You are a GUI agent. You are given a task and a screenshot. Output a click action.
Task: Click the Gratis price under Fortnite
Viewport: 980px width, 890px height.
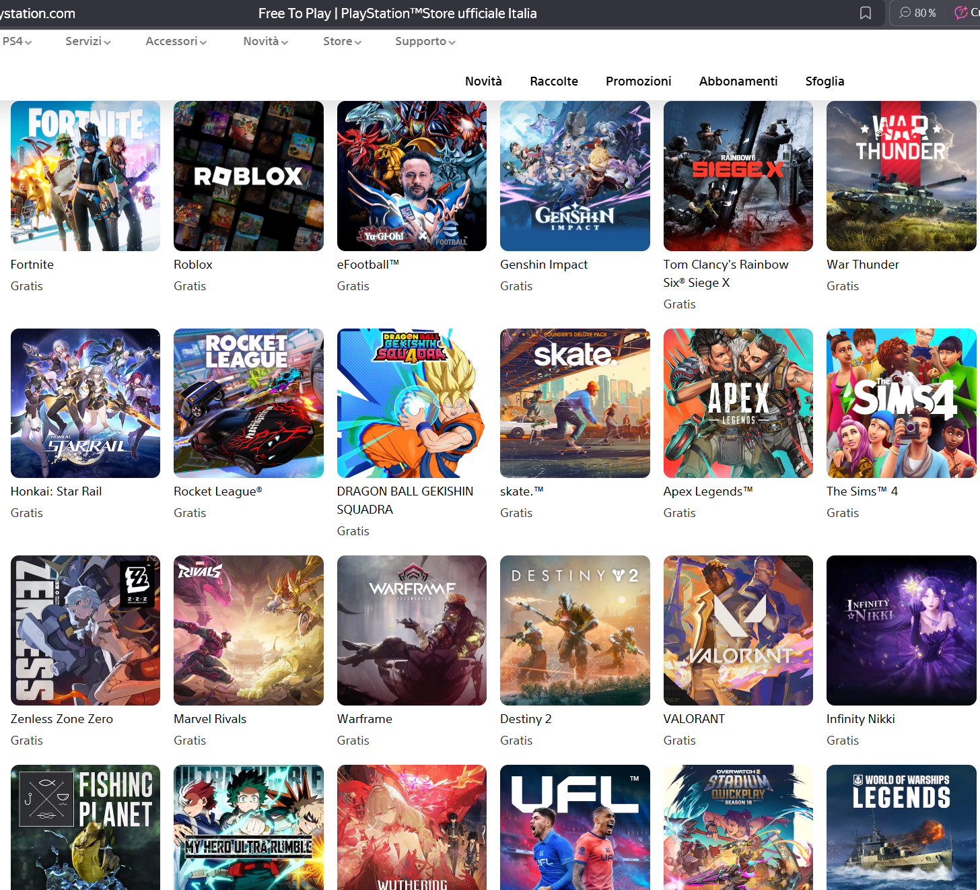tap(27, 286)
